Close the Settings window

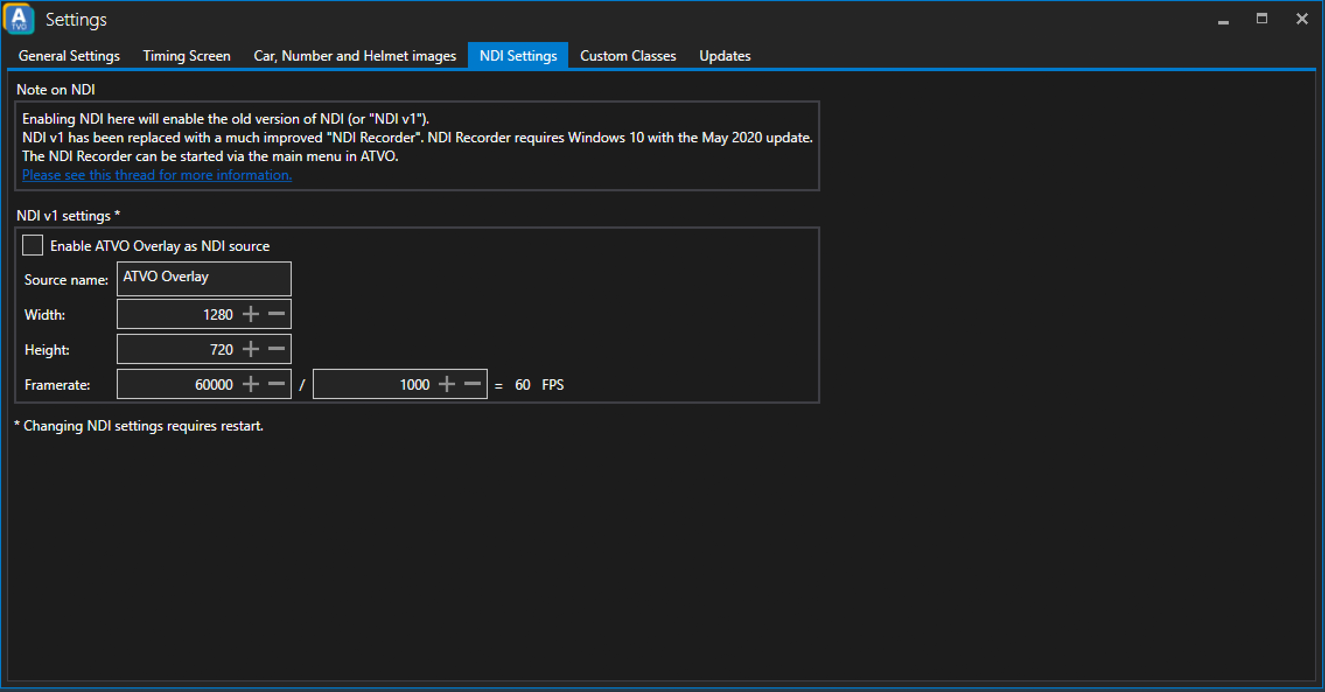(1302, 19)
